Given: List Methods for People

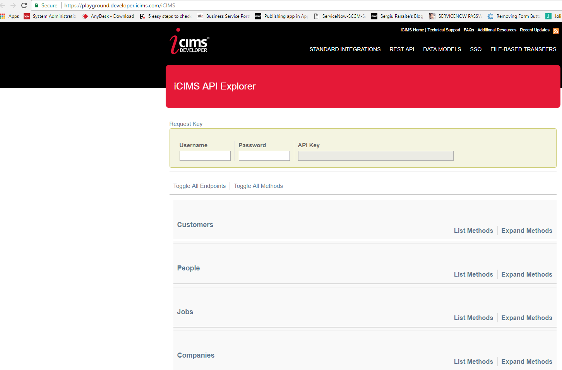Looking at the screenshot, I should coord(473,275).
